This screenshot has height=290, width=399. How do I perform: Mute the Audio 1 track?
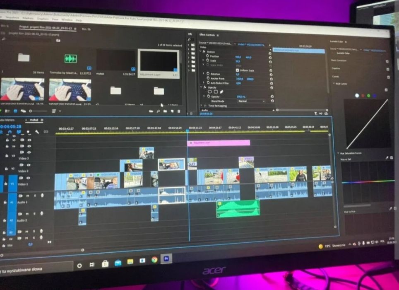pyautogui.click(x=27, y=196)
